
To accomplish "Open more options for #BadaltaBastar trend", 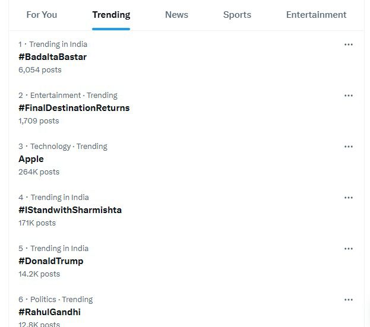I will pos(349,45).
